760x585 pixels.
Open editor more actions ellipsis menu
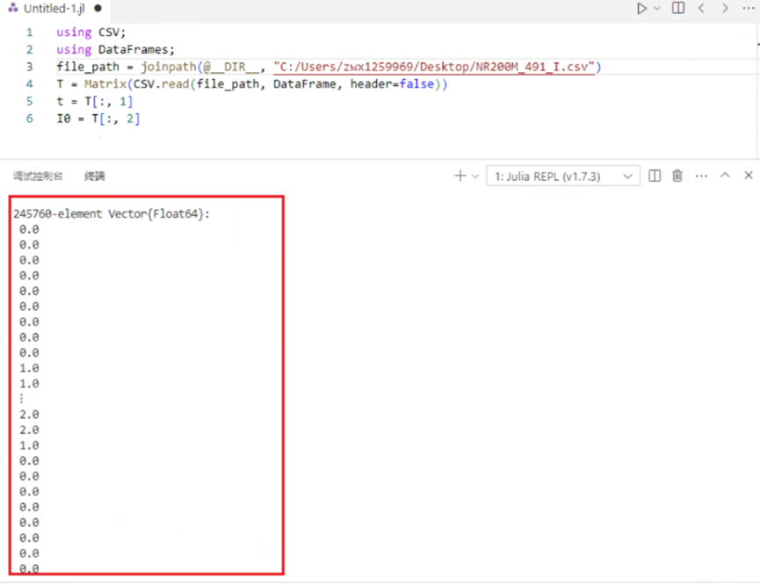click(x=749, y=8)
